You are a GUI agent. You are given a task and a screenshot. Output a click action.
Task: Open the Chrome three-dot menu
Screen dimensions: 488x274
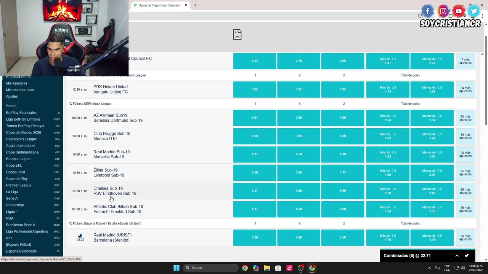coord(482,16)
